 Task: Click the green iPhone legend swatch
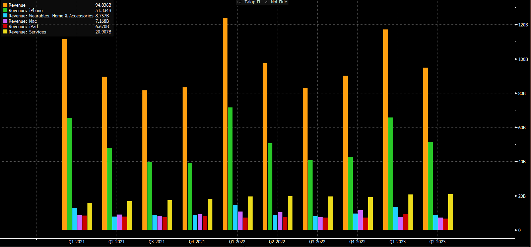coord(5,10)
